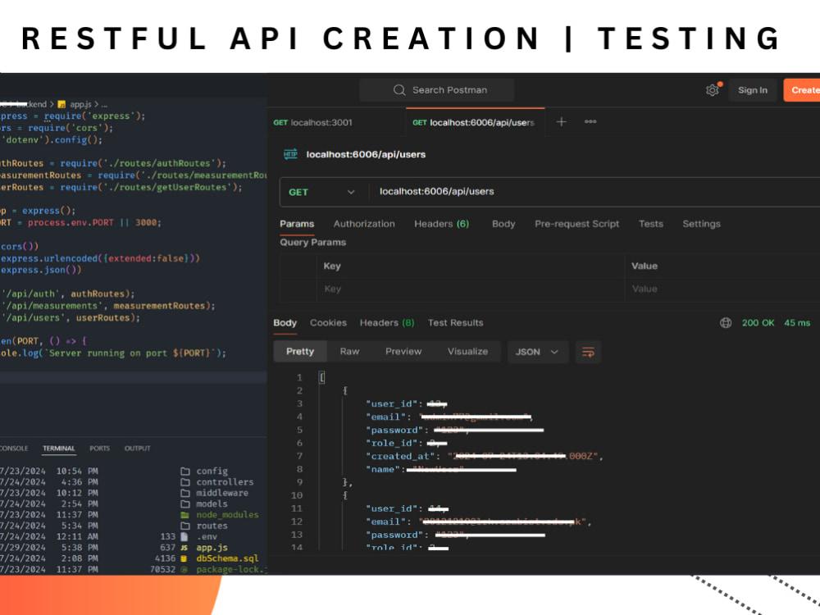The height and width of the screenshot is (615, 820).
Task: Open the request Settings tab
Action: 701,224
